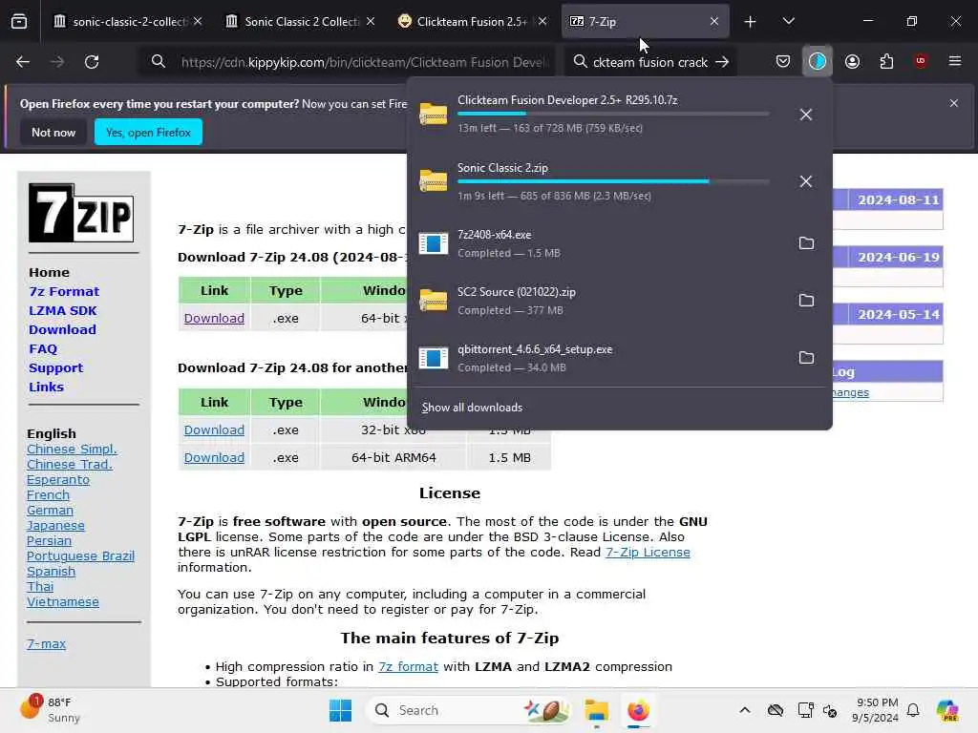This screenshot has width=978, height=733.
Task: Open the Firefox hamburger menu
Action: point(954,61)
